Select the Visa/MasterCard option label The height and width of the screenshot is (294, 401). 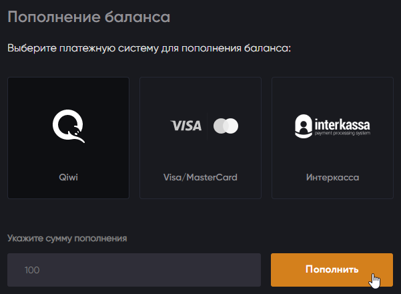point(200,178)
